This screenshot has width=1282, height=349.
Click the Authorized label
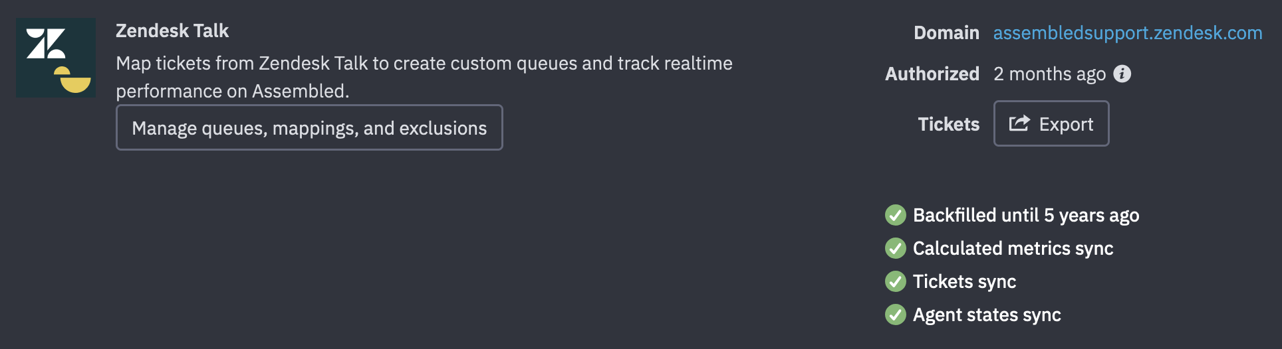click(x=932, y=74)
